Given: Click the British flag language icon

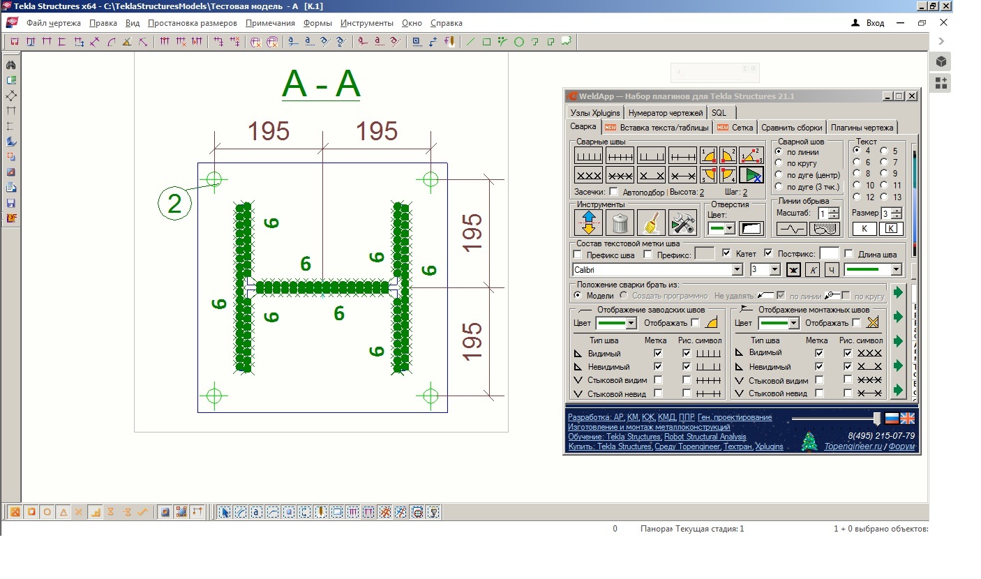Looking at the screenshot, I should click(907, 418).
